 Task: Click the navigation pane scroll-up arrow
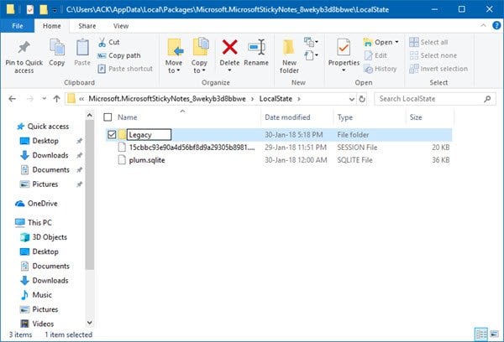click(90, 115)
